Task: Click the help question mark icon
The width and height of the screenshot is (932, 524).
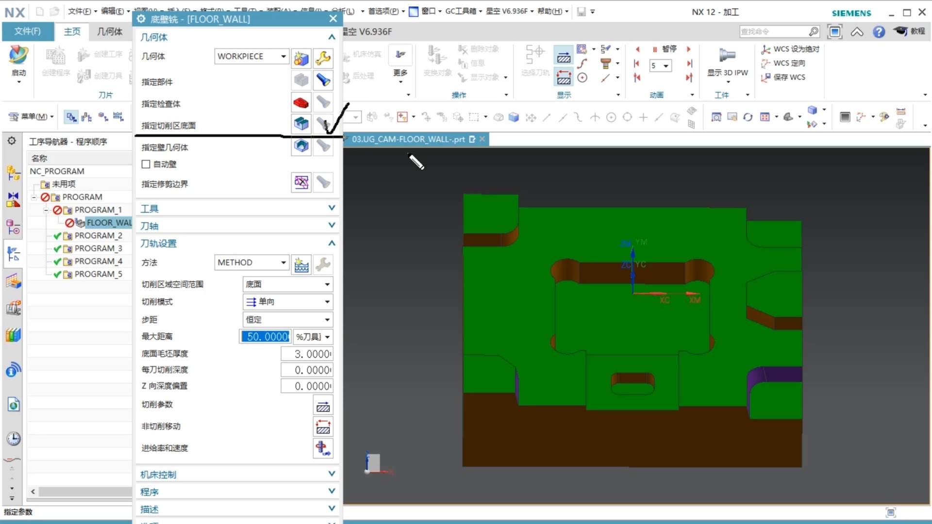Action: point(879,32)
